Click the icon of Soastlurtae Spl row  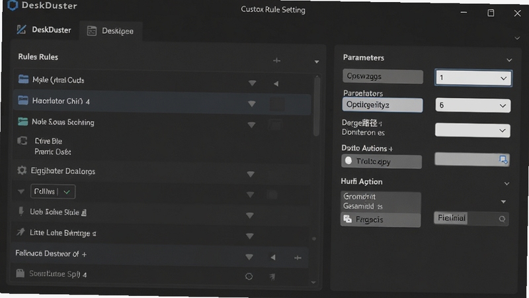(20, 273)
